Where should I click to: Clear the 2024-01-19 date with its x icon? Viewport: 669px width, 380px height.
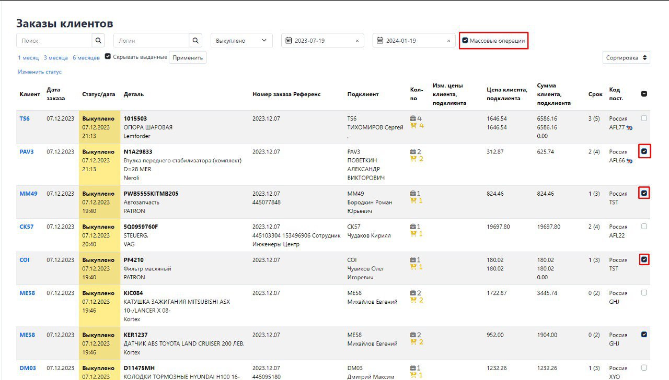(x=448, y=41)
